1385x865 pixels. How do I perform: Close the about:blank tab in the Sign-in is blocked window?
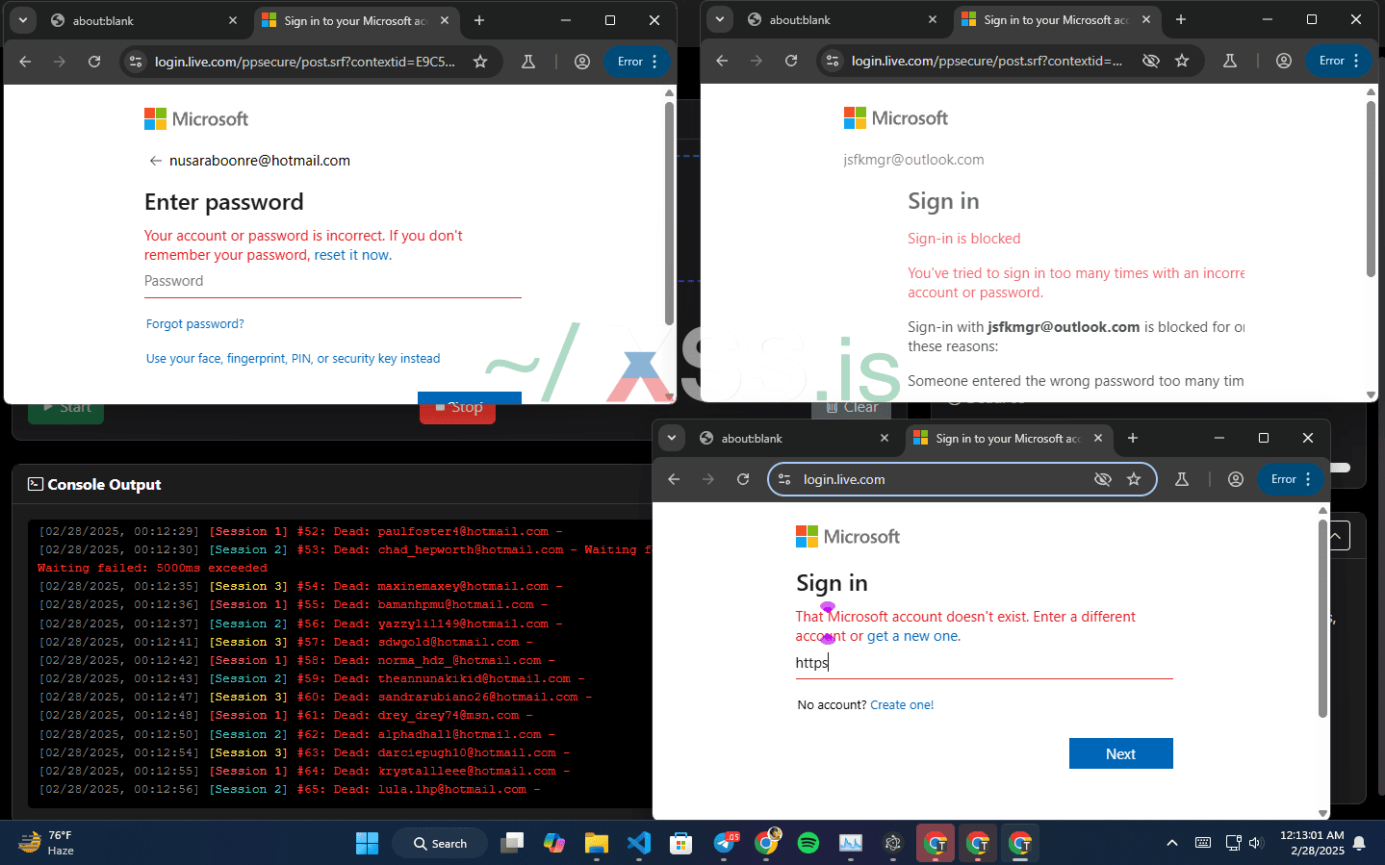click(932, 19)
